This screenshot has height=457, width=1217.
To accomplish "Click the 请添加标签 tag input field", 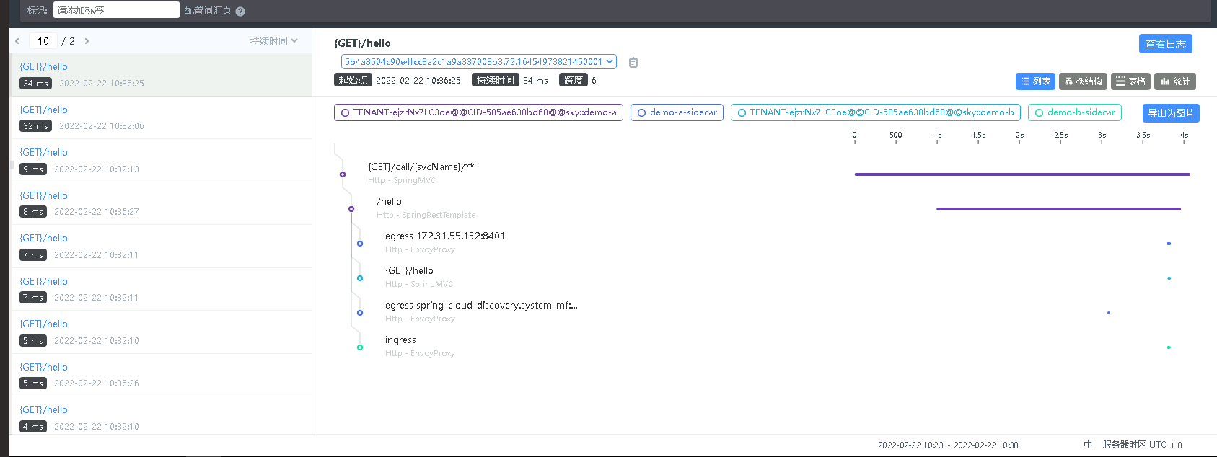I will [x=116, y=10].
